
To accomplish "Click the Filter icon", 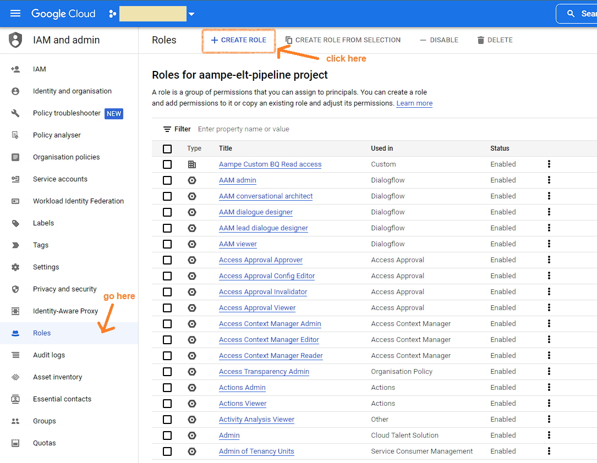I will point(167,129).
